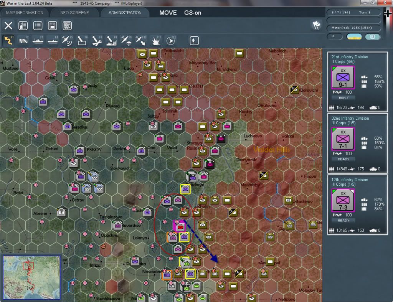Image resolution: width=393 pixels, height=302 pixels.
Task: Click the '32nd Infantry Division' unit name
Action: 350,118
